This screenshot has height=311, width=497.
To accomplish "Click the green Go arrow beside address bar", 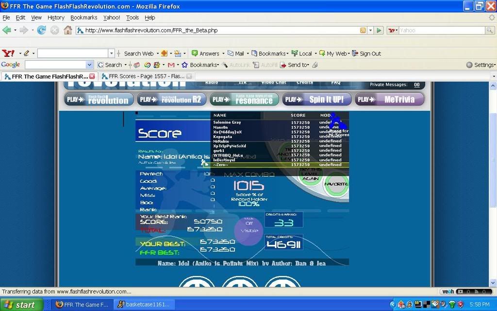I will (379, 30).
